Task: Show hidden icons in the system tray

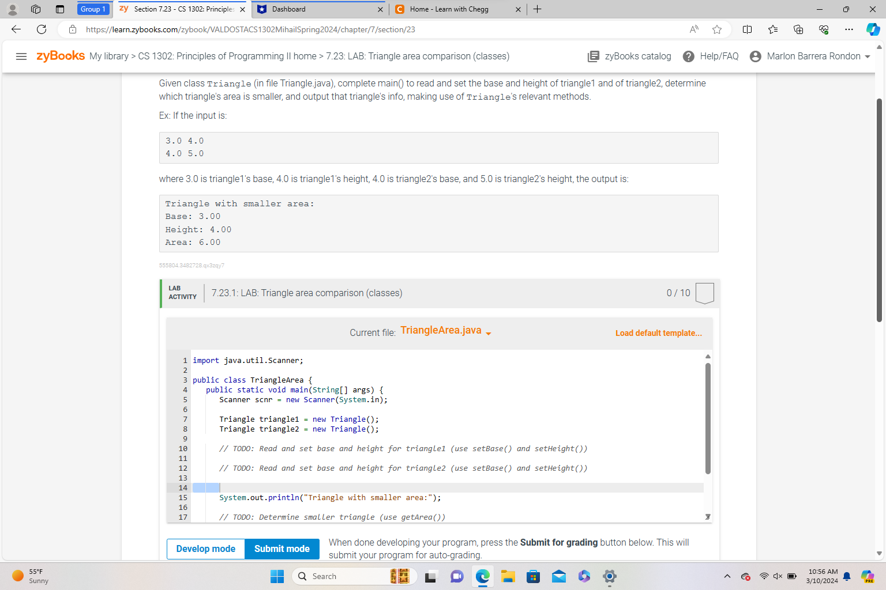Action: (x=727, y=576)
